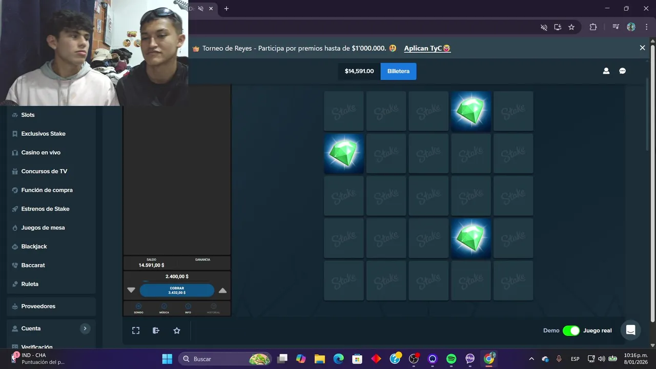Open the media controls icon in Chrome
Image resolution: width=656 pixels, height=369 pixels.
click(x=616, y=27)
